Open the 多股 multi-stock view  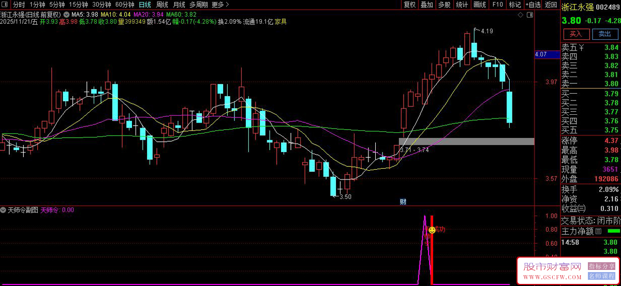tap(444, 5)
